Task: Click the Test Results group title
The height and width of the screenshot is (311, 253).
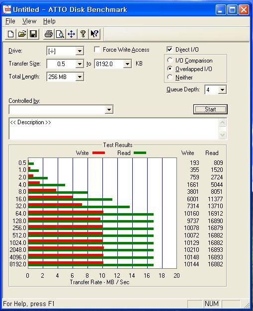Action: 118,145
